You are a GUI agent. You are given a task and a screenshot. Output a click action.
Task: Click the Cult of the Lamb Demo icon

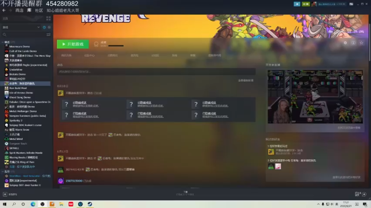point(6,51)
